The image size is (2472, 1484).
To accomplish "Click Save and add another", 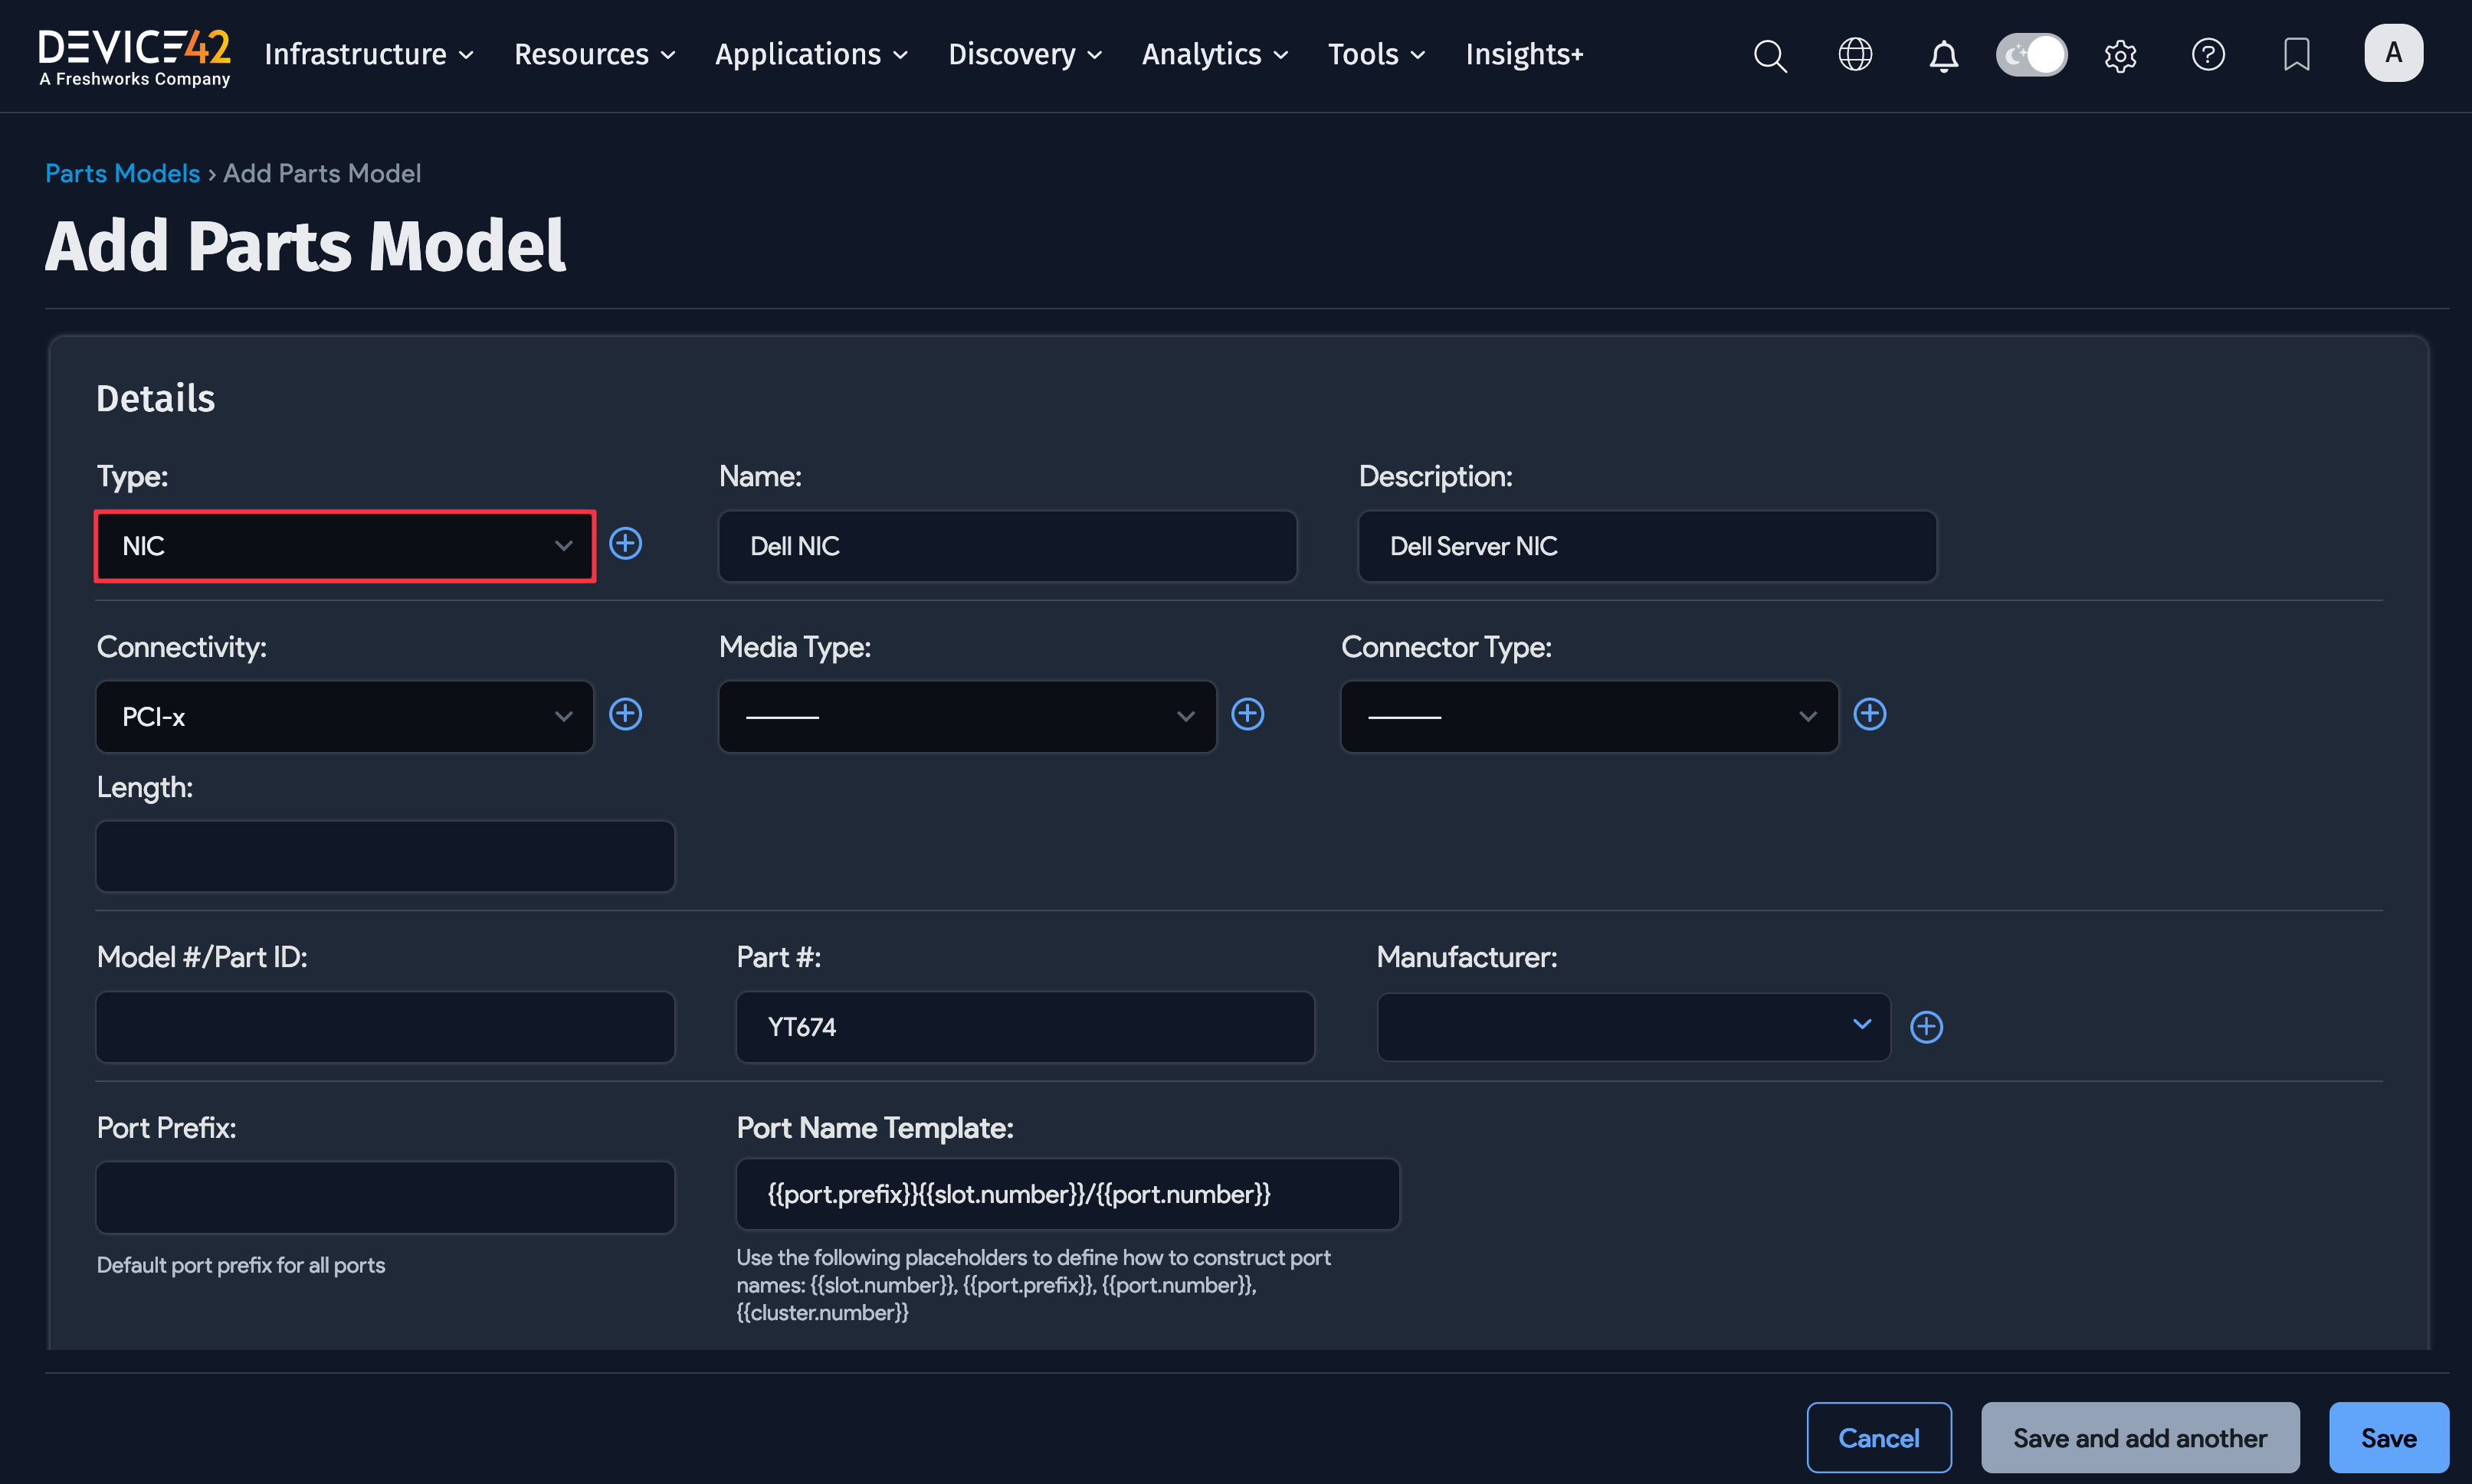I will click(2140, 1437).
